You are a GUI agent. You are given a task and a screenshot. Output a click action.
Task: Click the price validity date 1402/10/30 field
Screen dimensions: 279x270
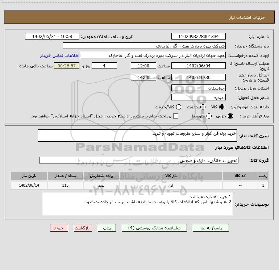(199, 77)
